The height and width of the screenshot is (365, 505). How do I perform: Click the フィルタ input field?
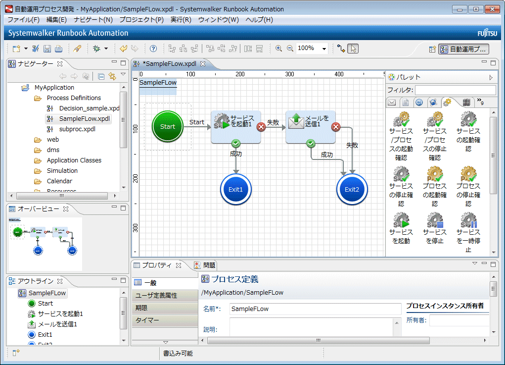tap(456, 90)
